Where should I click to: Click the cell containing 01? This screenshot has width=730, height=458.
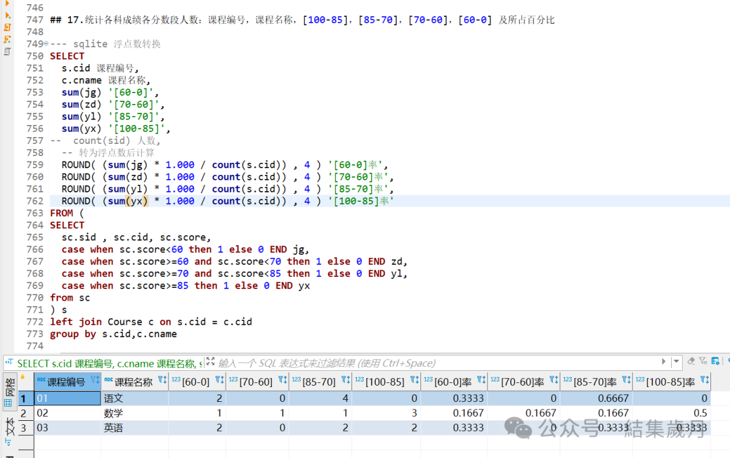(x=68, y=399)
